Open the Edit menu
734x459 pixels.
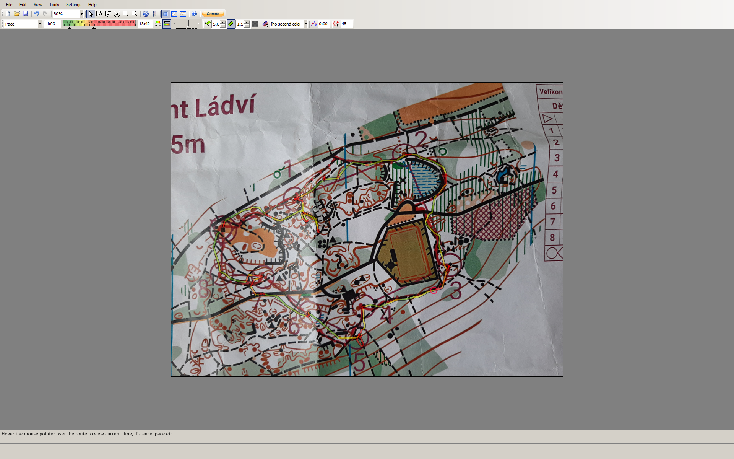coord(23,5)
